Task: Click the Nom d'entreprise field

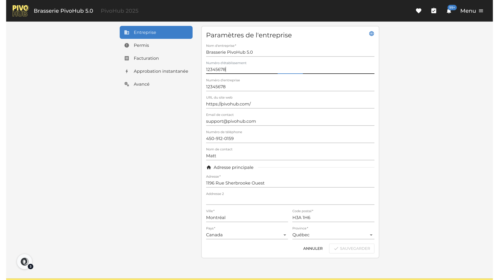Action: 290,52
